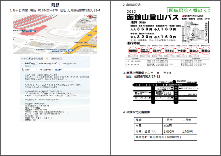Click the 十字街 bus stop circle
221x156 pixels.
181,51
